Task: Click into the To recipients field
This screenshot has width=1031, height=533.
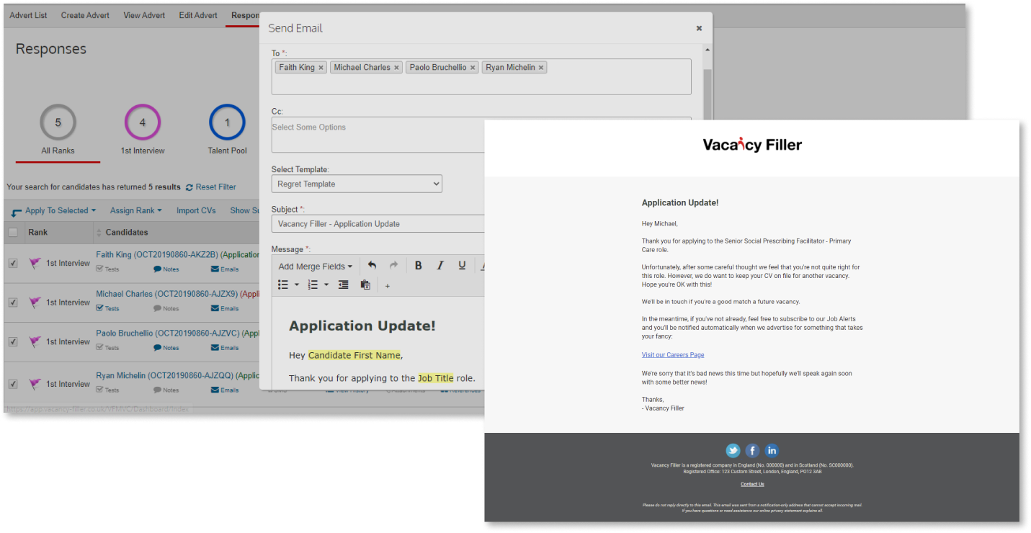Action: [481, 76]
